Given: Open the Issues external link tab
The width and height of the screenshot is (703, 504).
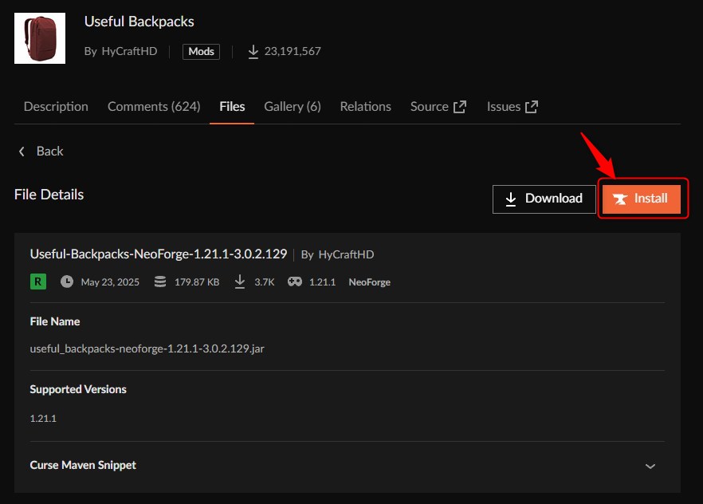Looking at the screenshot, I should point(513,106).
